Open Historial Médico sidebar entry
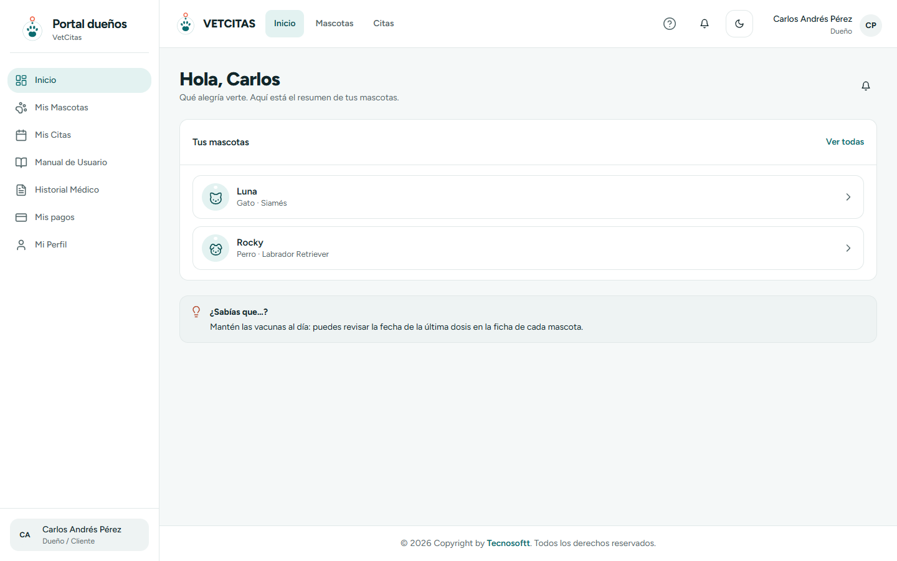This screenshot has height=561, width=897. pos(79,190)
